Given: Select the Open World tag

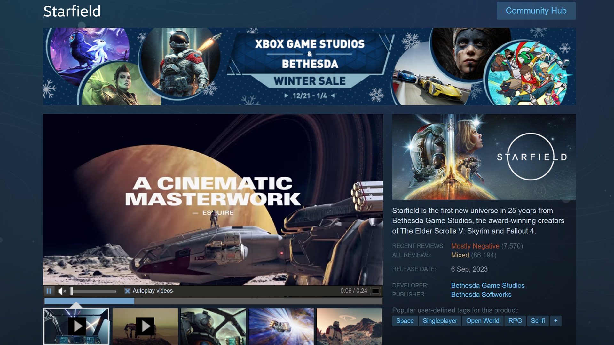Looking at the screenshot, I should (482, 321).
